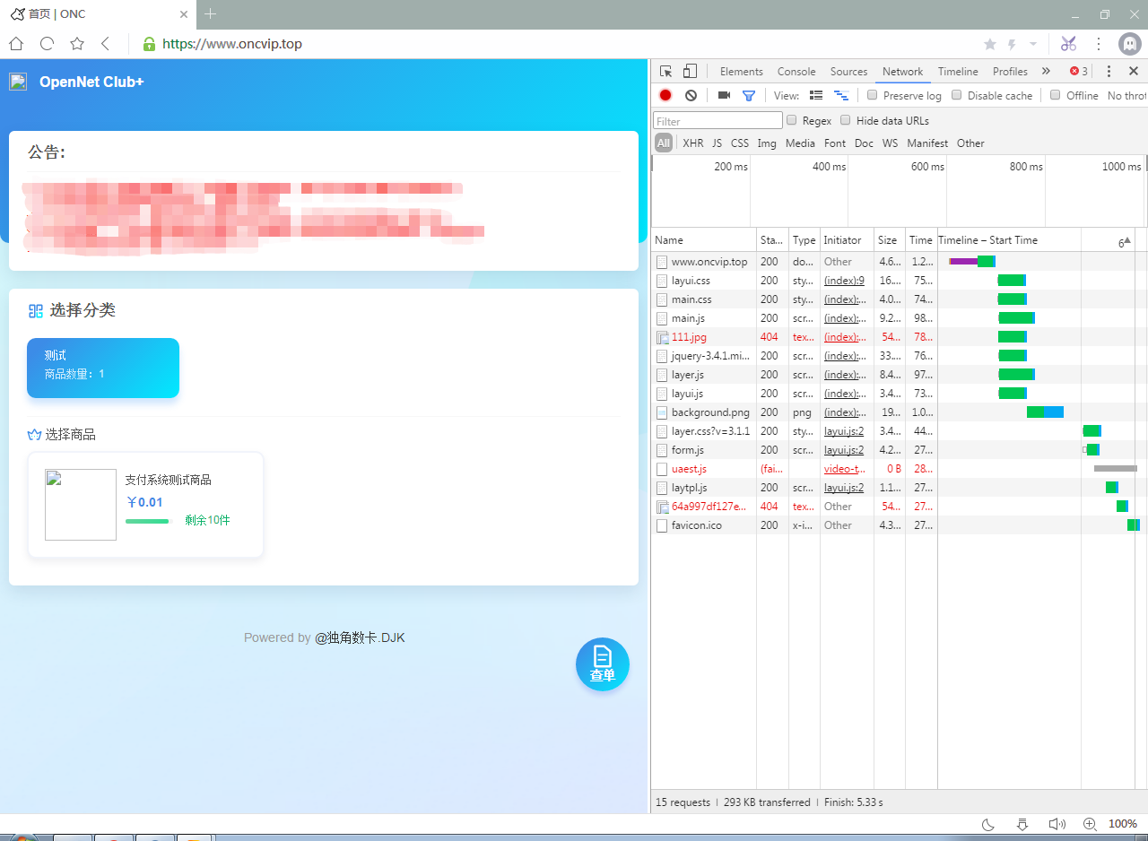Sort by the Size column header

(890, 240)
